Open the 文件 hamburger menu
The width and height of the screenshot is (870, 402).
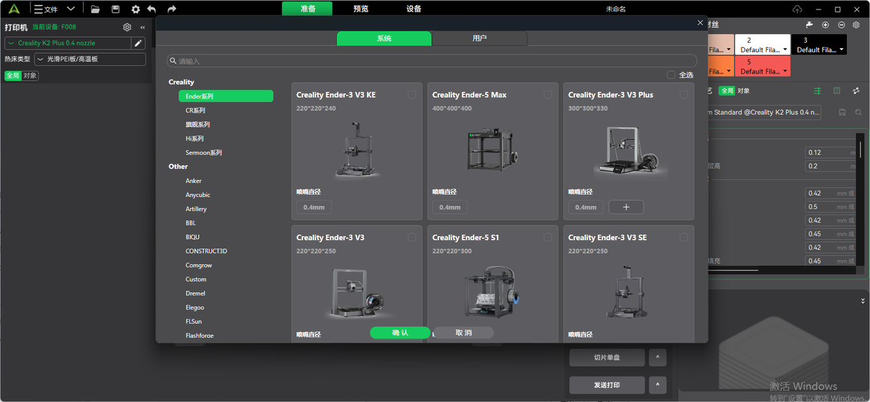46,9
